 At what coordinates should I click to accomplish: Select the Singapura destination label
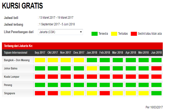click(x=10, y=93)
